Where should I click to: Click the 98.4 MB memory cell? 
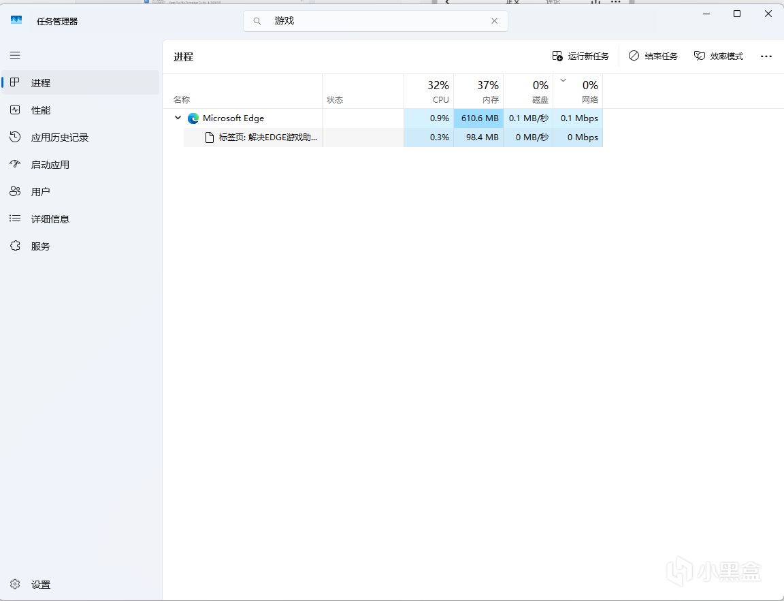pos(478,137)
